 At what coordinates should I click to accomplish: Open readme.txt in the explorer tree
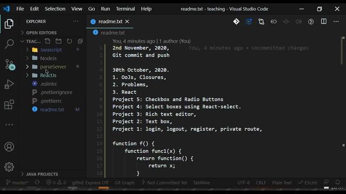[x=52, y=109]
